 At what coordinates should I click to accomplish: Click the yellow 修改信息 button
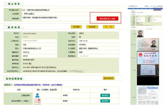coord(76,27)
